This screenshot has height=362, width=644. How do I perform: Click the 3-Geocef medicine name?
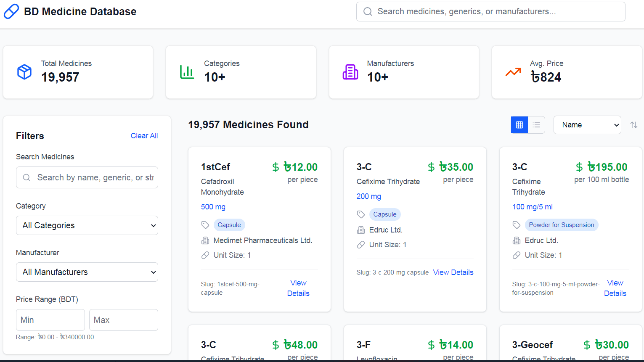point(533,345)
